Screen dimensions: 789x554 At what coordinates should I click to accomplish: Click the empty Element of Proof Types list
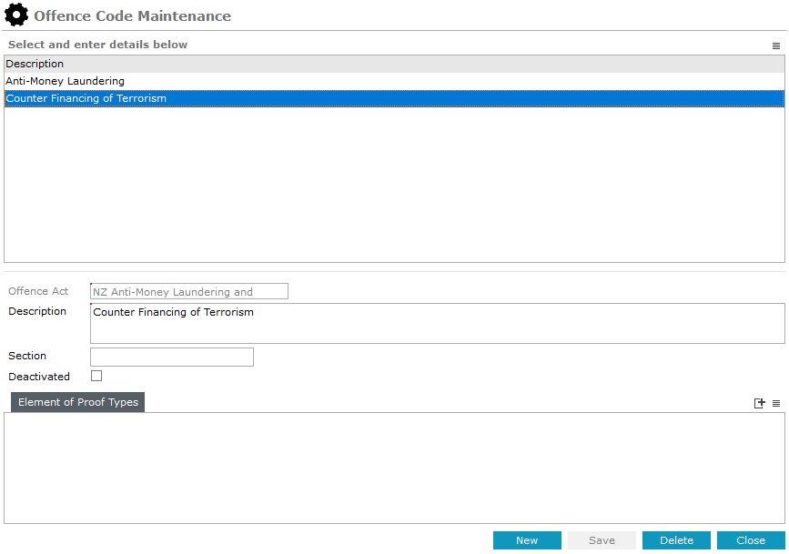point(394,468)
